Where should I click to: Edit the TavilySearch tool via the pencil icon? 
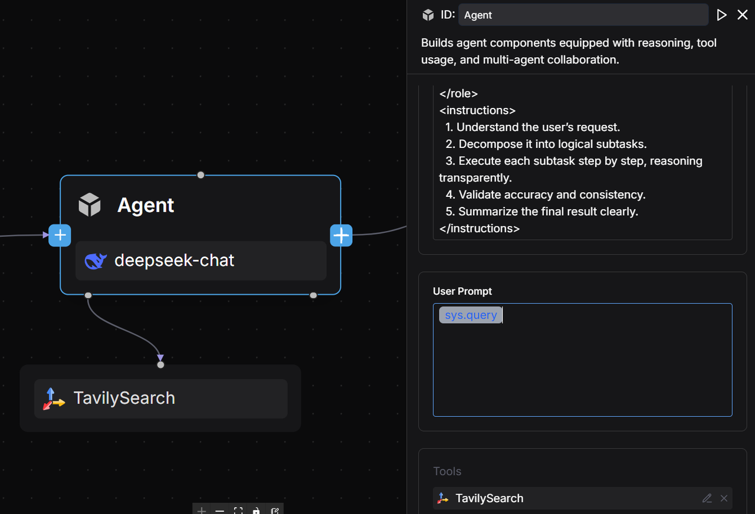coord(707,498)
